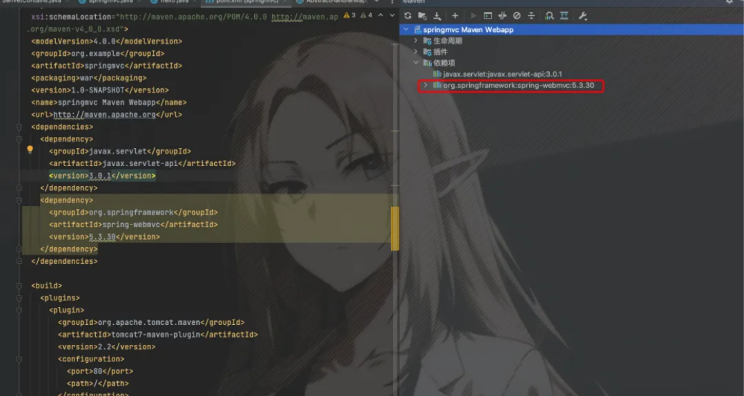744x396 pixels.
Task: Click the yellow change marker on editor scrollbar
Action: (395, 229)
